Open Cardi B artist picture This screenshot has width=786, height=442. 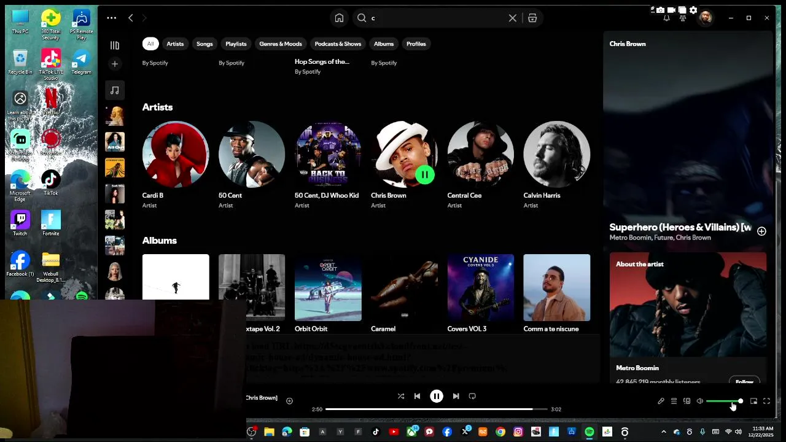click(x=176, y=154)
